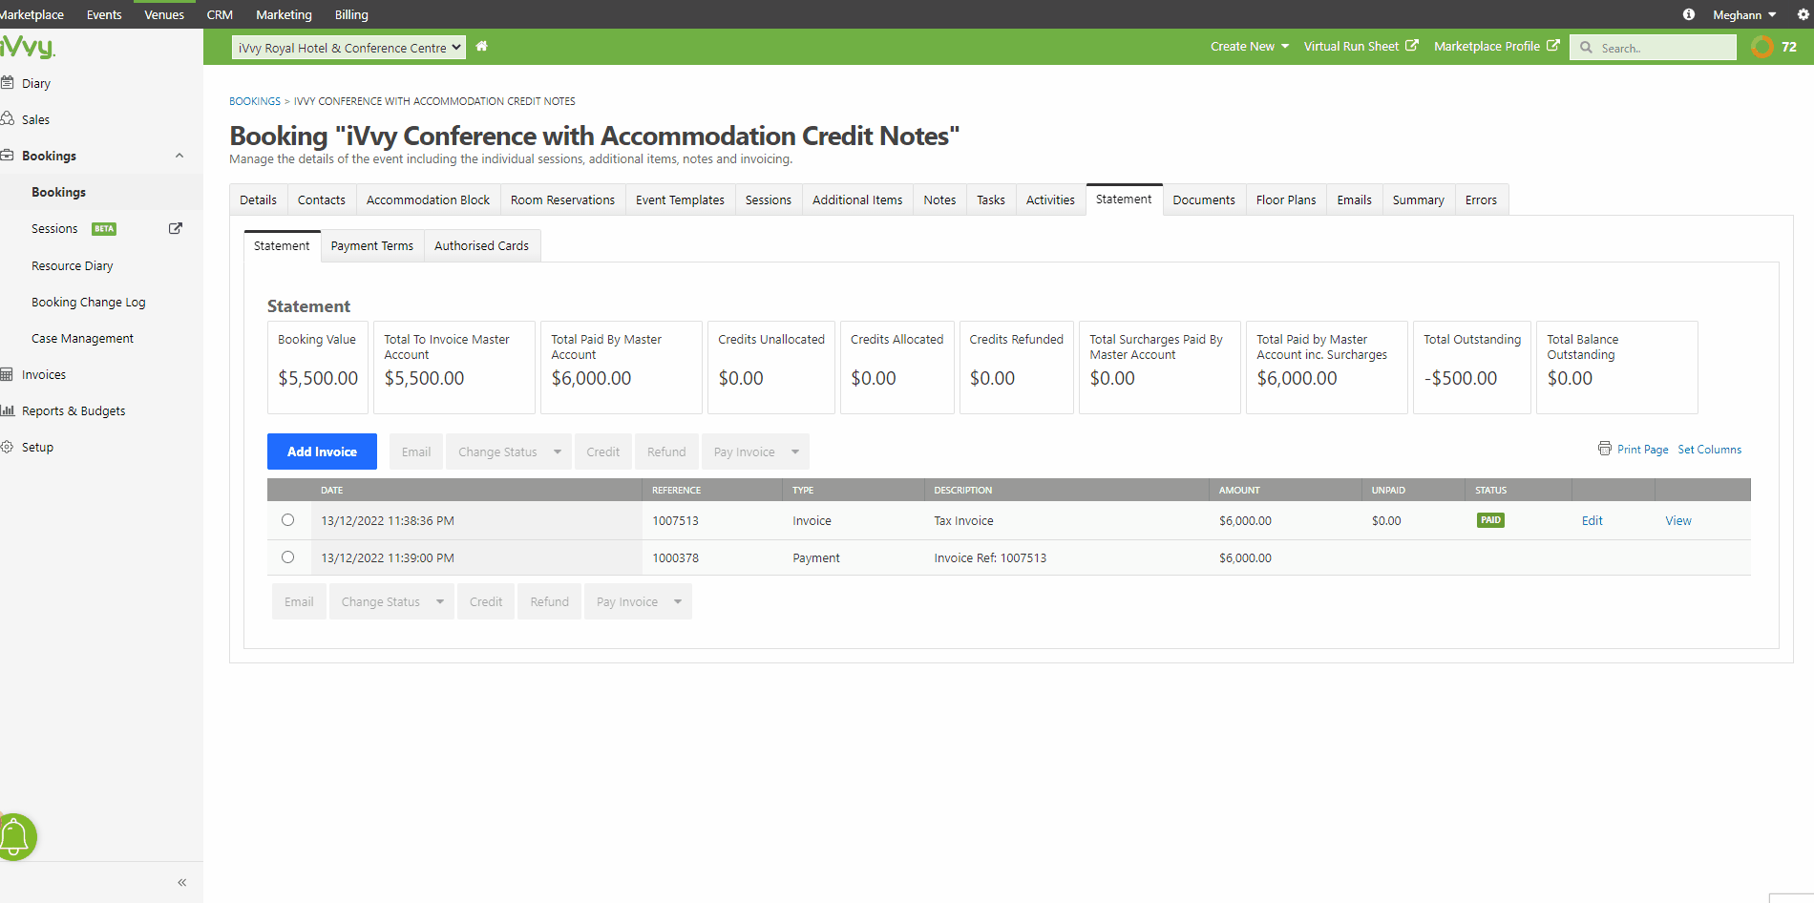
Task: Switch to the Summary tab
Action: point(1418,199)
